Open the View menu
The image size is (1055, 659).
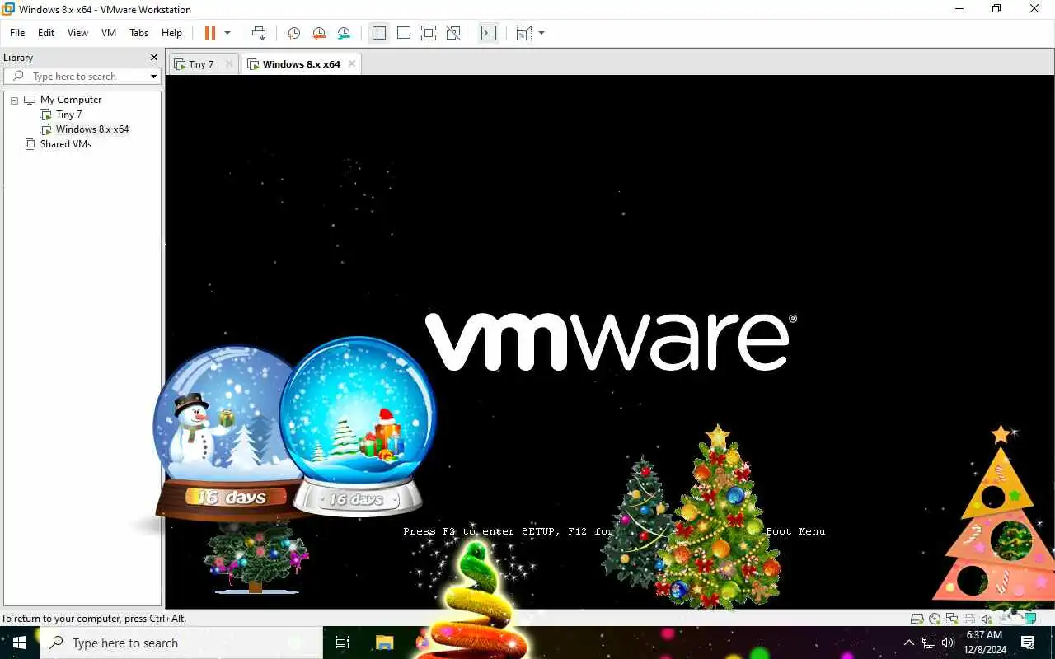[77, 33]
